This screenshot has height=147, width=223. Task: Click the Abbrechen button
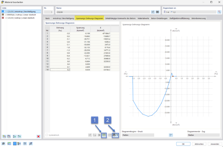tap(199, 144)
